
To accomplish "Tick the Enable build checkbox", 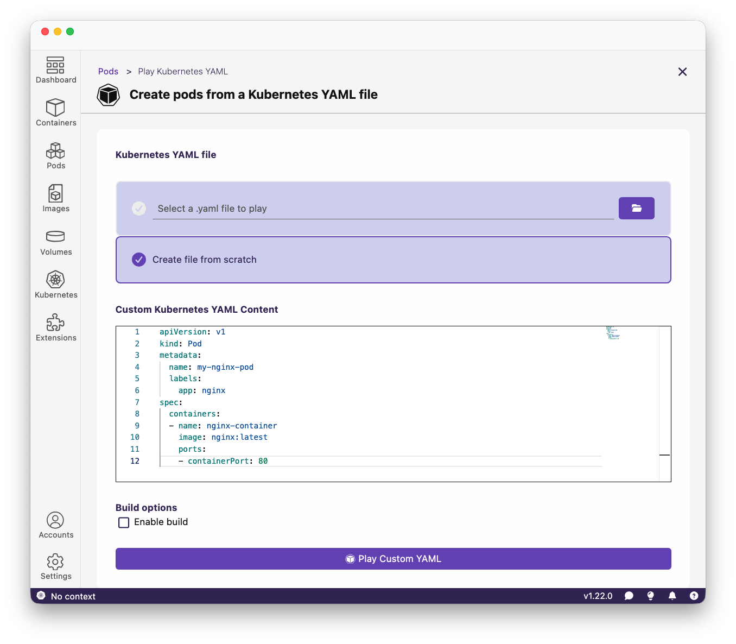I will [x=124, y=522].
